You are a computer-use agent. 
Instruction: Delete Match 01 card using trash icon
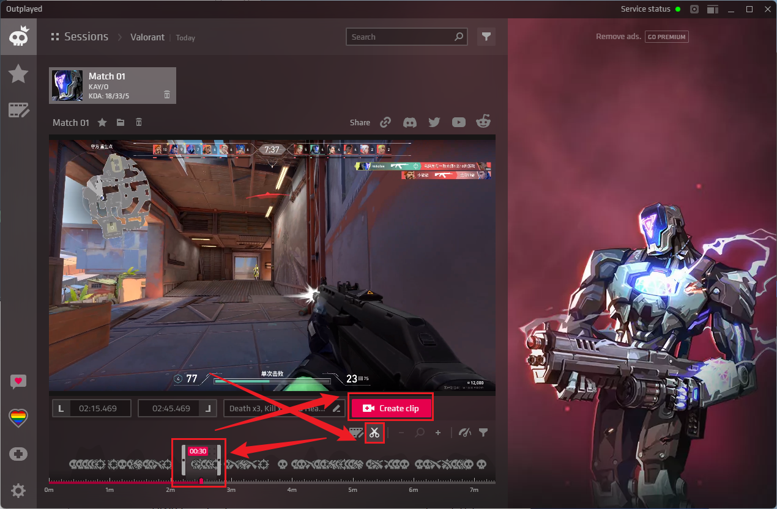click(x=167, y=95)
